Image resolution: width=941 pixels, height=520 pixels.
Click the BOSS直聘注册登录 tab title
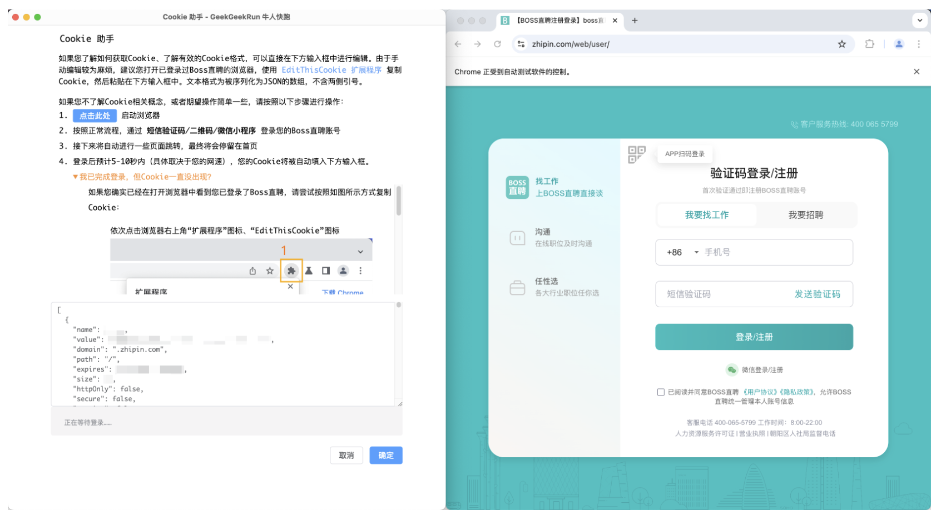(559, 21)
